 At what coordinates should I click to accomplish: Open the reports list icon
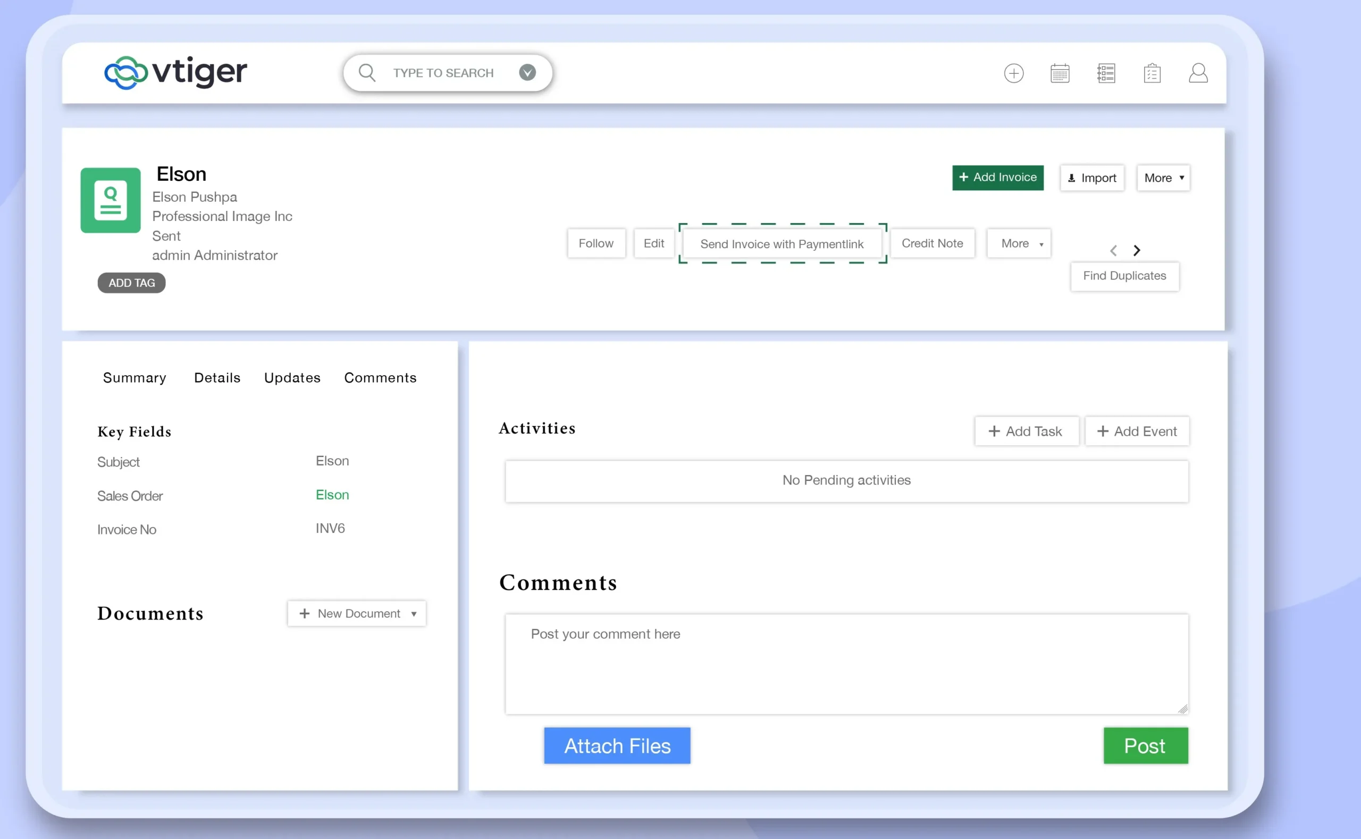(x=1106, y=73)
